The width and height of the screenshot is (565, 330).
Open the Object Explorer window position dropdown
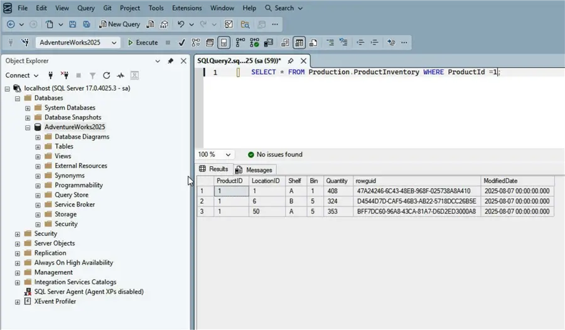(x=158, y=61)
